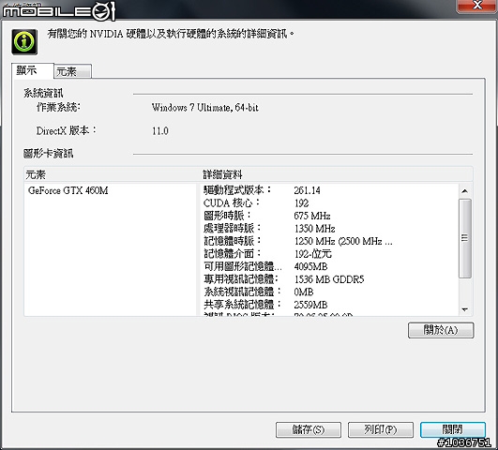Click the 處理器時脈 value 1350 MHz
498x450 pixels.
tap(314, 229)
